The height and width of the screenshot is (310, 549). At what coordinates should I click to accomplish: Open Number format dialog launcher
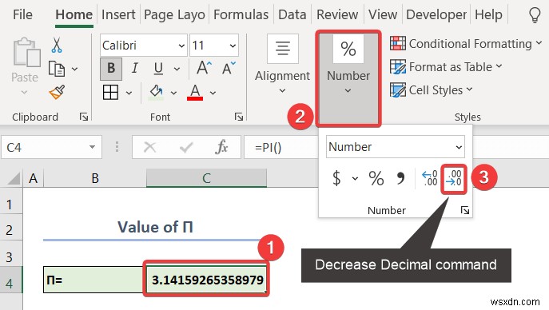click(x=464, y=210)
